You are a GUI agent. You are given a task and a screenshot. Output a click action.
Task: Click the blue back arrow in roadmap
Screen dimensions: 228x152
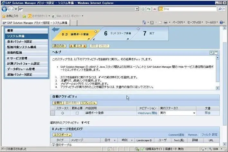56,29
